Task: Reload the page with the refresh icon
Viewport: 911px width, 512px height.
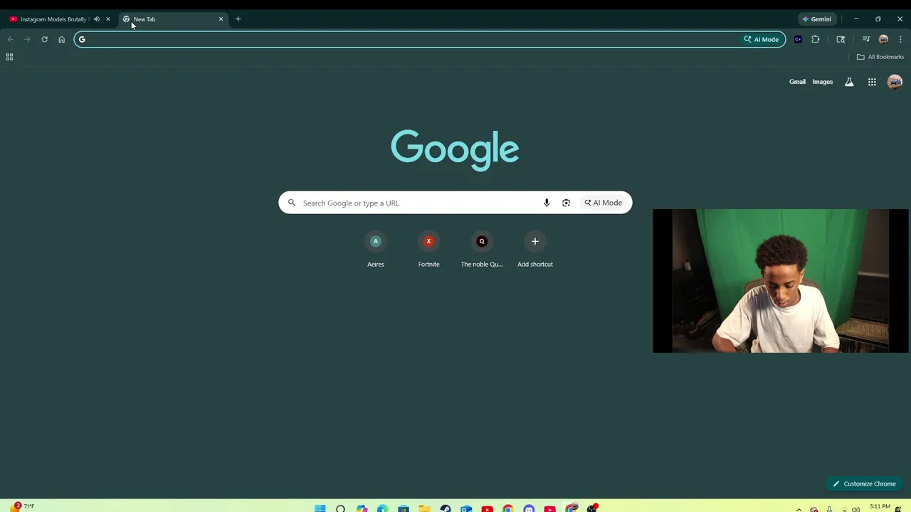Action: click(44, 39)
